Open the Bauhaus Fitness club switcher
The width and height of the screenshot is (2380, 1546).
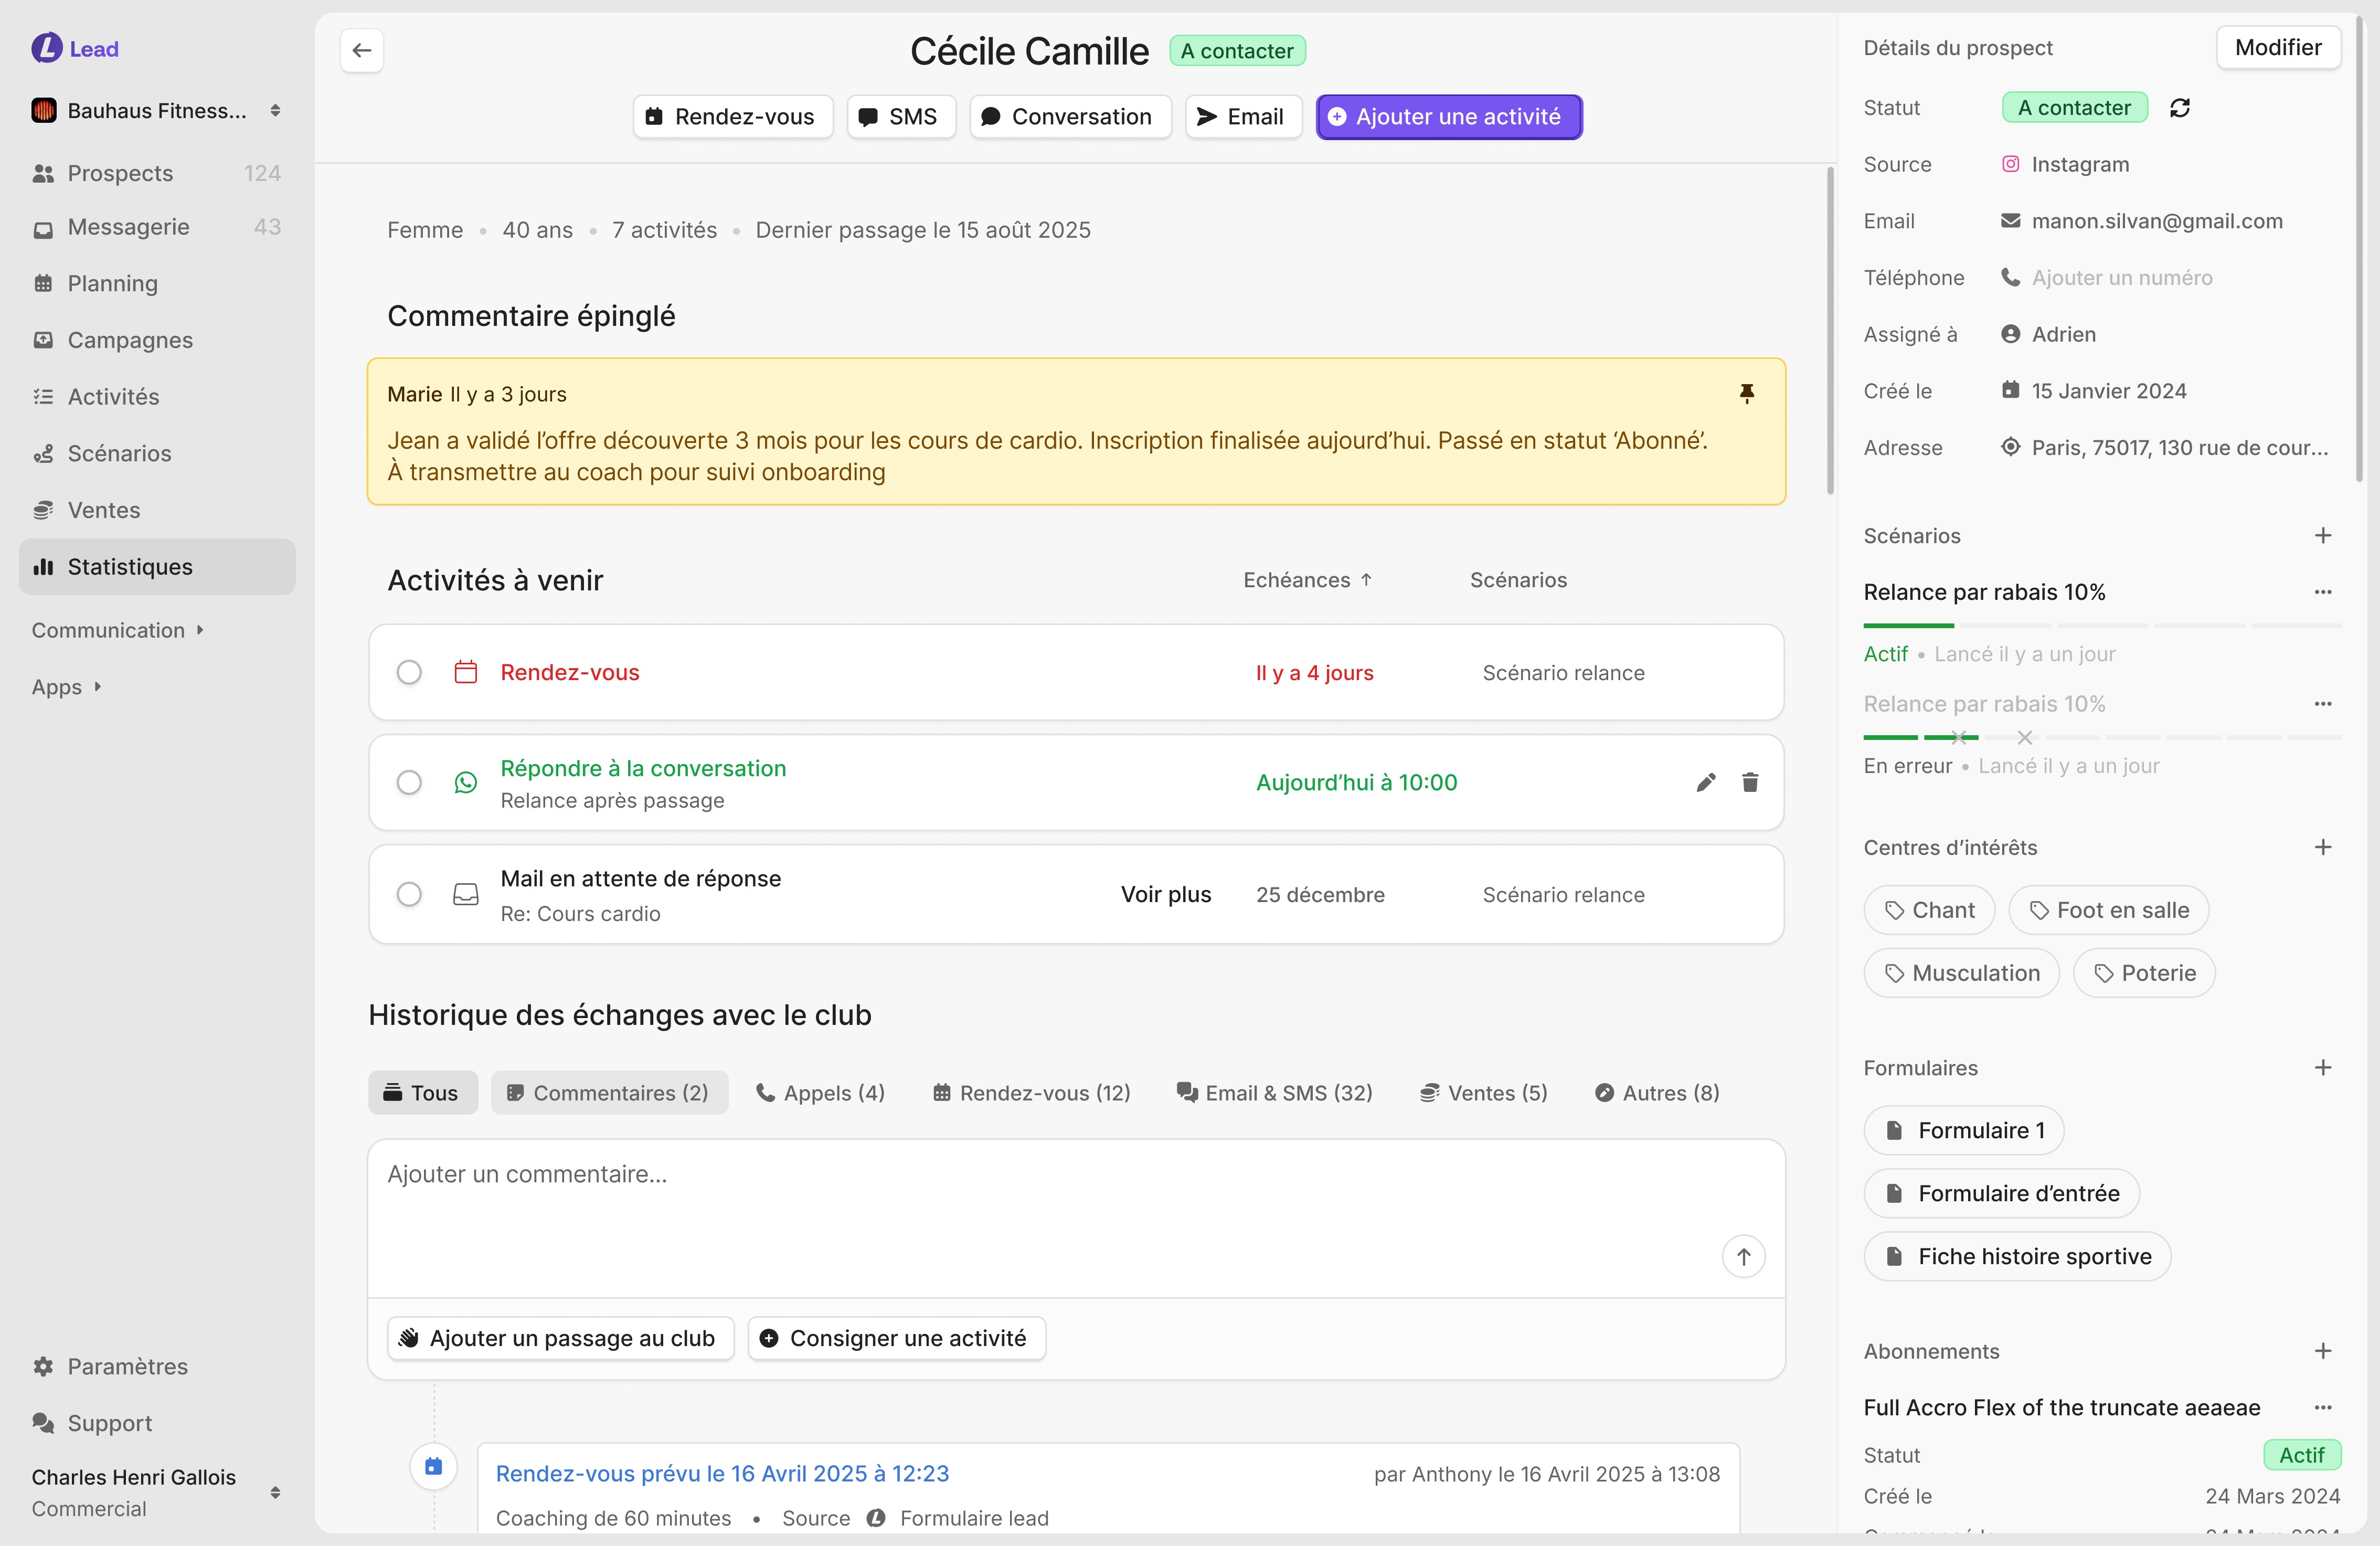click(157, 110)
